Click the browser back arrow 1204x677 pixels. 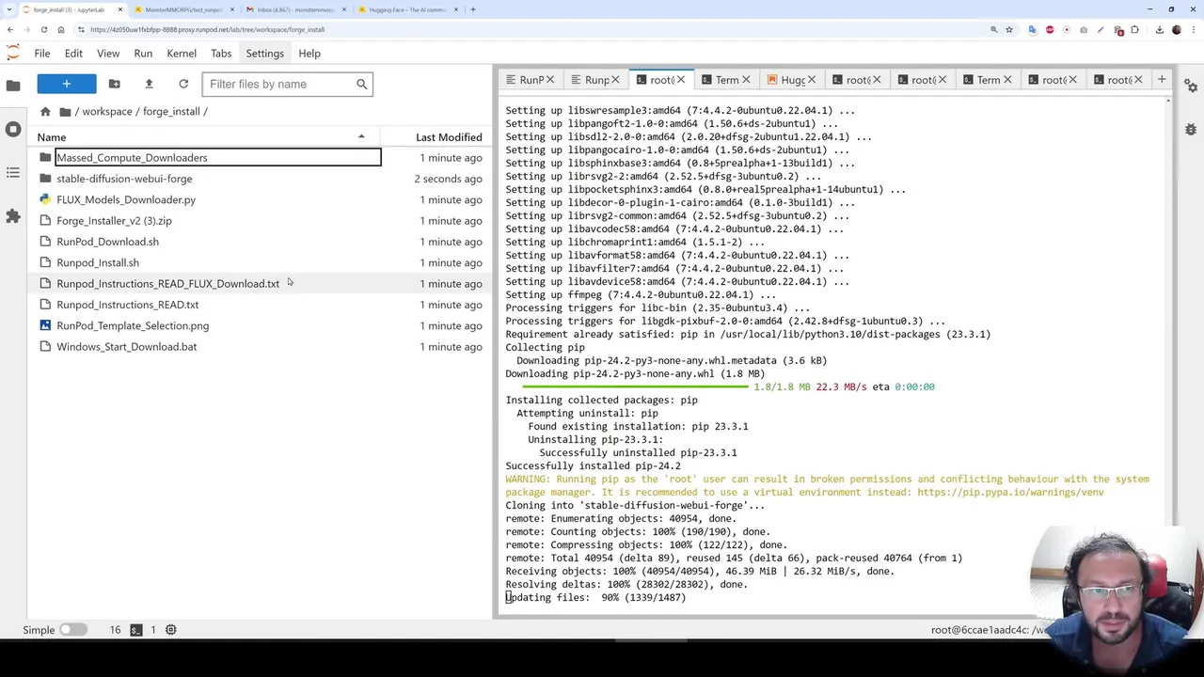coord(10,29)
